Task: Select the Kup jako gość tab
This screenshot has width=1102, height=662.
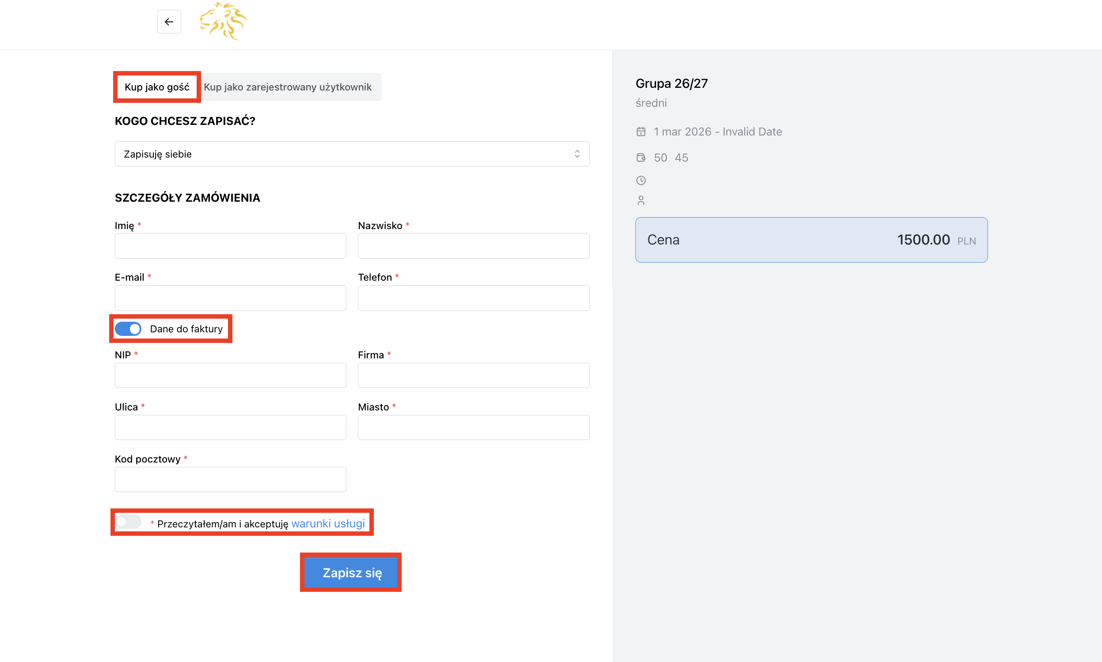Action: [x=157, y=87]
